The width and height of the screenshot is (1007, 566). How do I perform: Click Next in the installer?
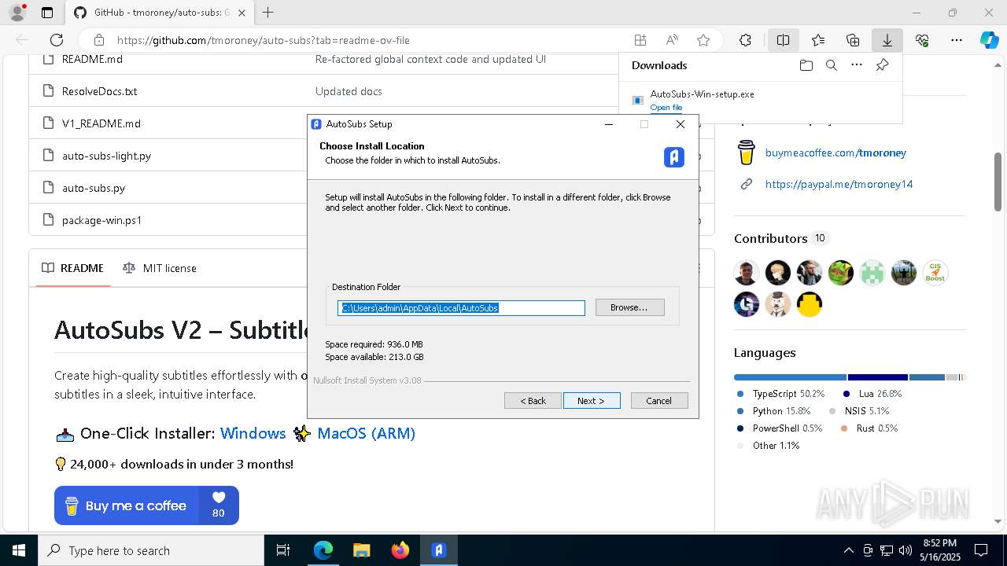pos(592,401)
